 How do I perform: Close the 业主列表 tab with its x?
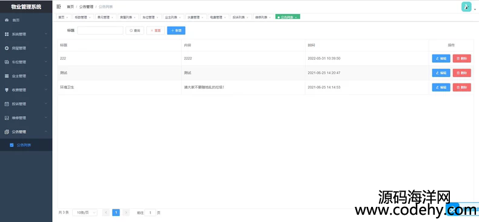(x=180, y=18)
